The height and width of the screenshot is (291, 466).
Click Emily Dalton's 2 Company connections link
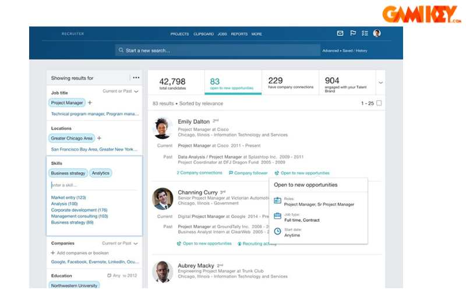pos(199,173)
